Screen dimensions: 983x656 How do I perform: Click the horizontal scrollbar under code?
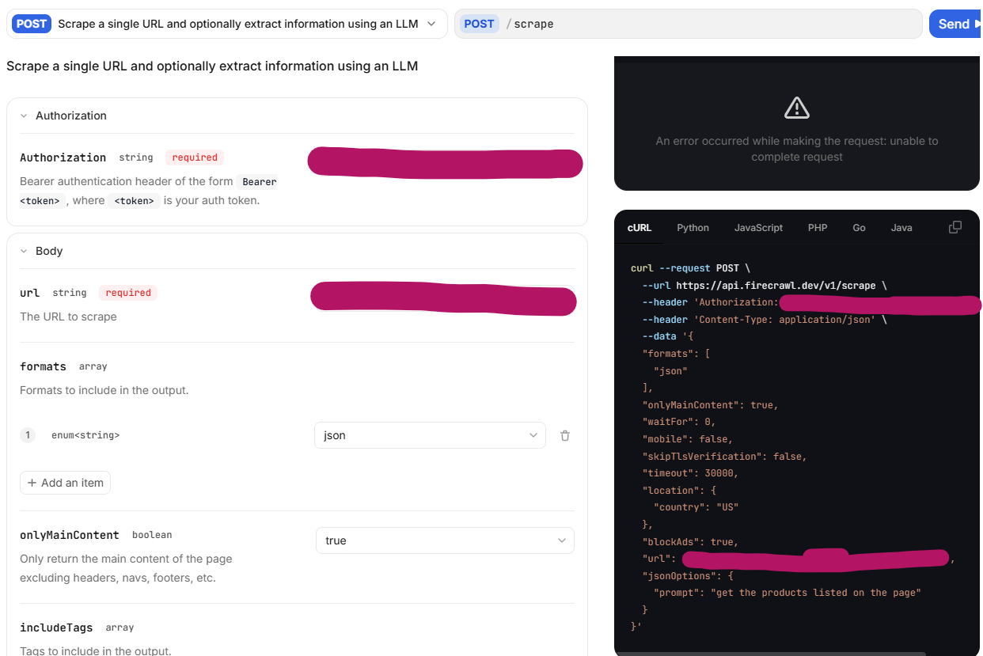(x=769, y=654)
